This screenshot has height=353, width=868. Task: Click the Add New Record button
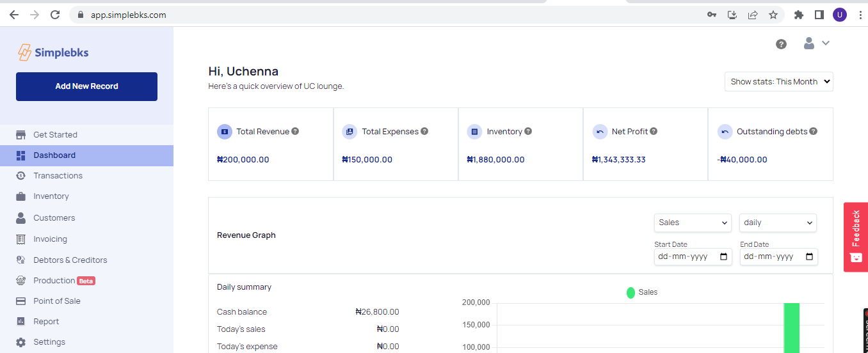[x=86, y=86]
